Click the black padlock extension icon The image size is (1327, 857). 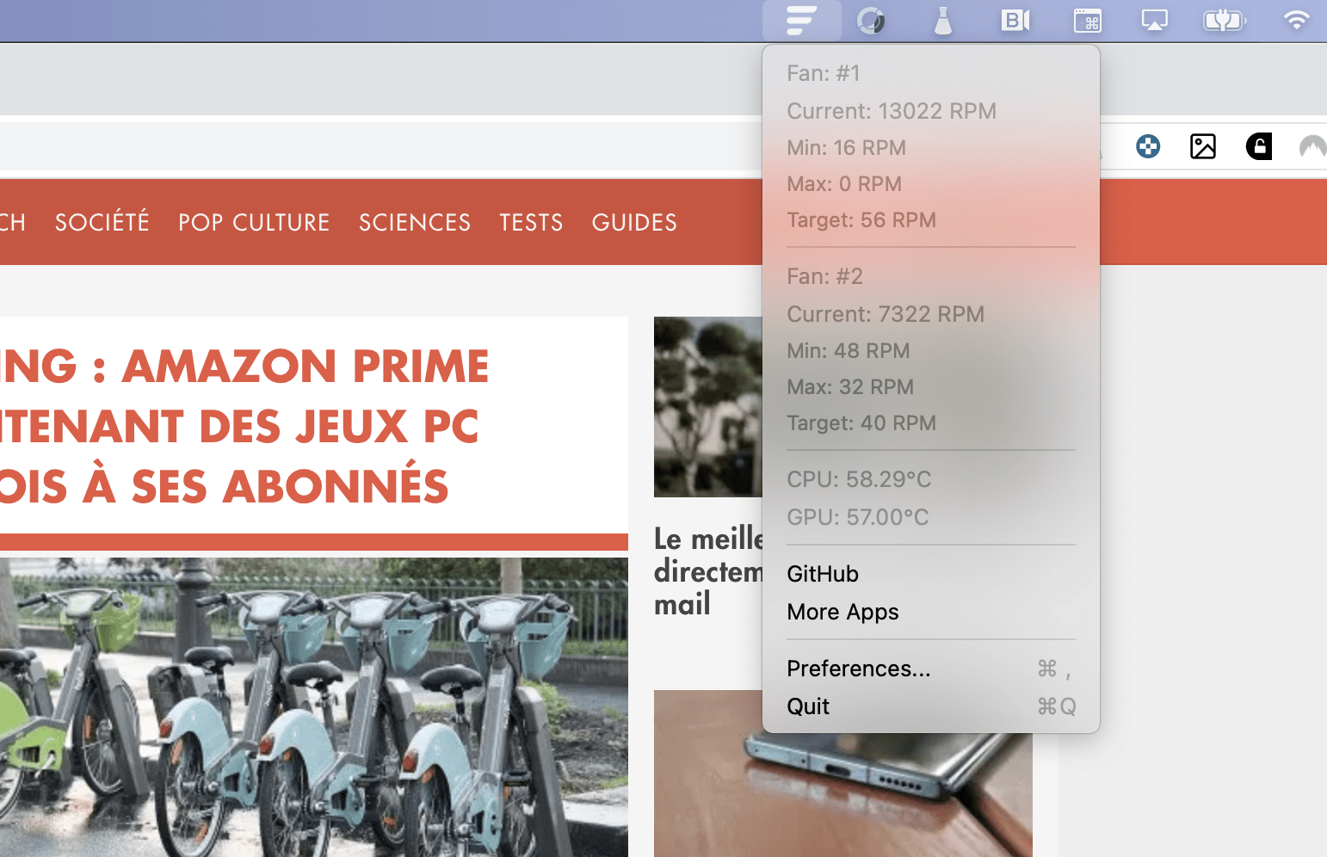[x=1259, y=146]
